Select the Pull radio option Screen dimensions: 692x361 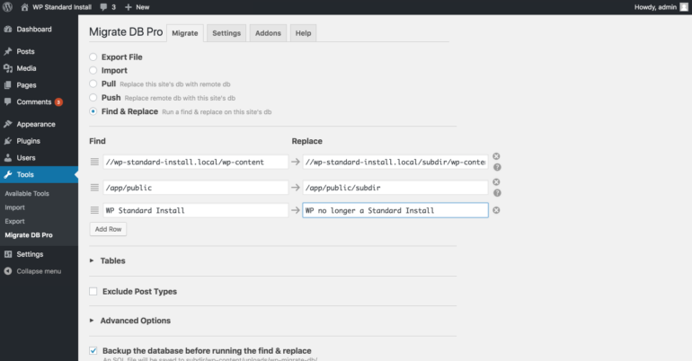(93, 84)
